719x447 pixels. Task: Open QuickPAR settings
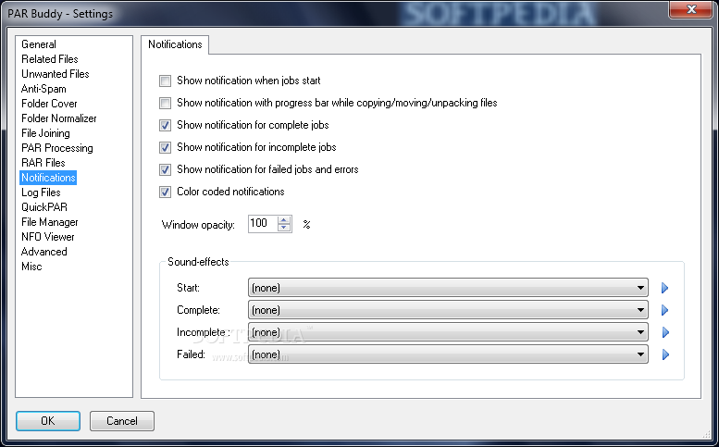44,207
